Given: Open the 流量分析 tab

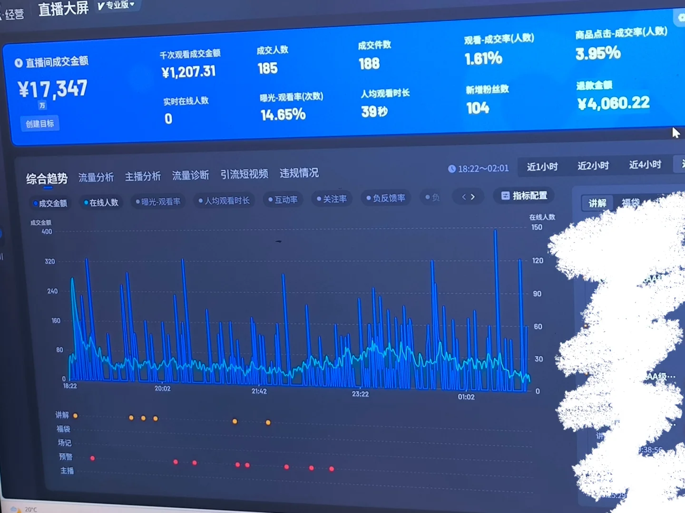Looking at the screenshot, I should (x=96, y=177).
